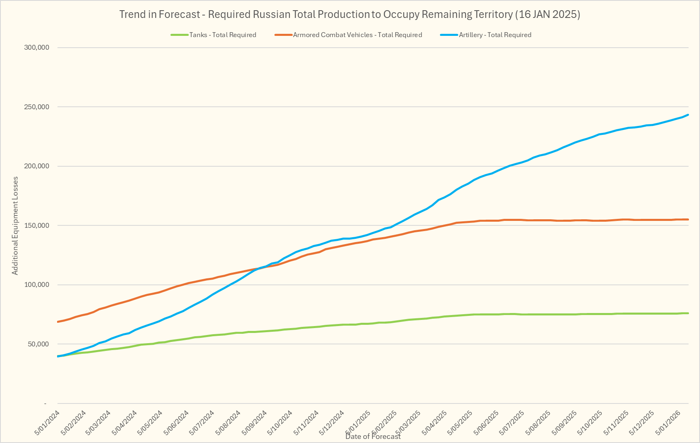Click the orange legend line marker
Image resolution: width=700 pixels, height=443 pixels.
pos(283,35)
